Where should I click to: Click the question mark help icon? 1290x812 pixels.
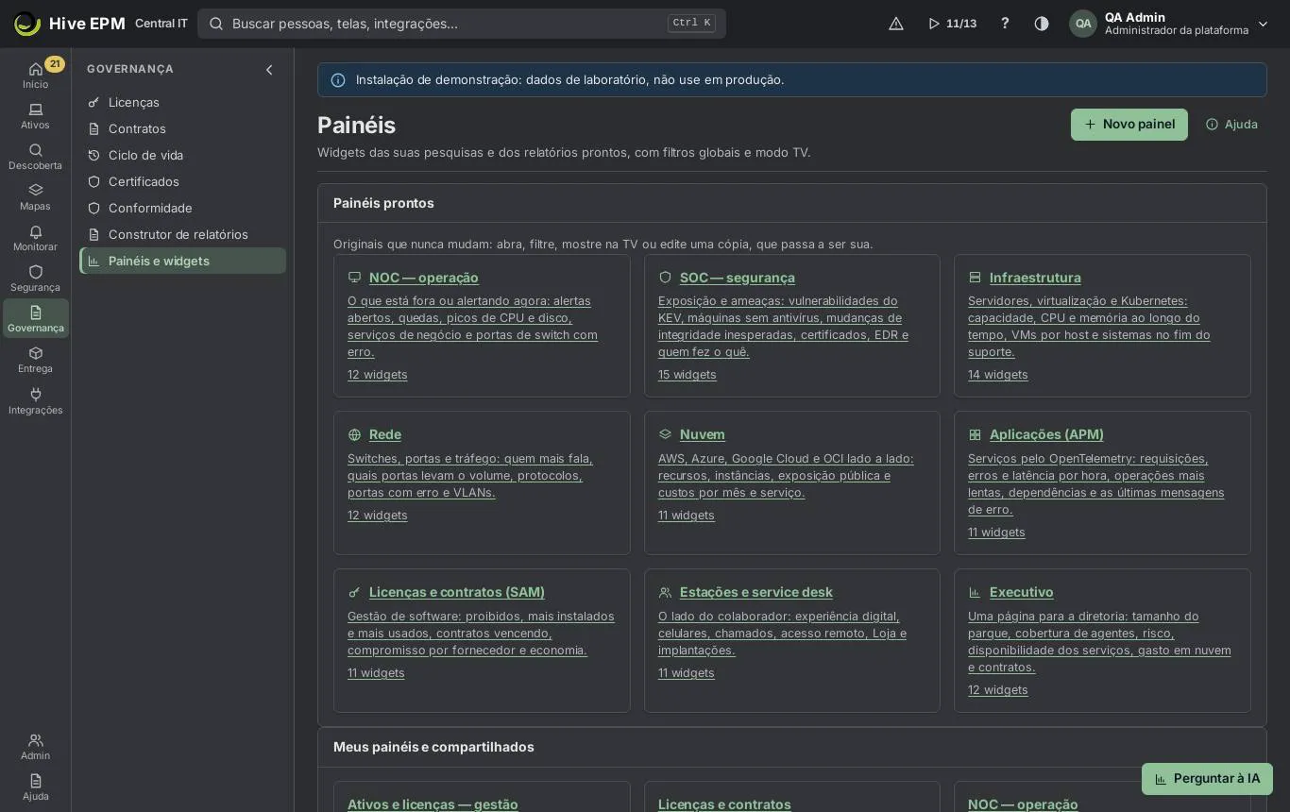1005,24
